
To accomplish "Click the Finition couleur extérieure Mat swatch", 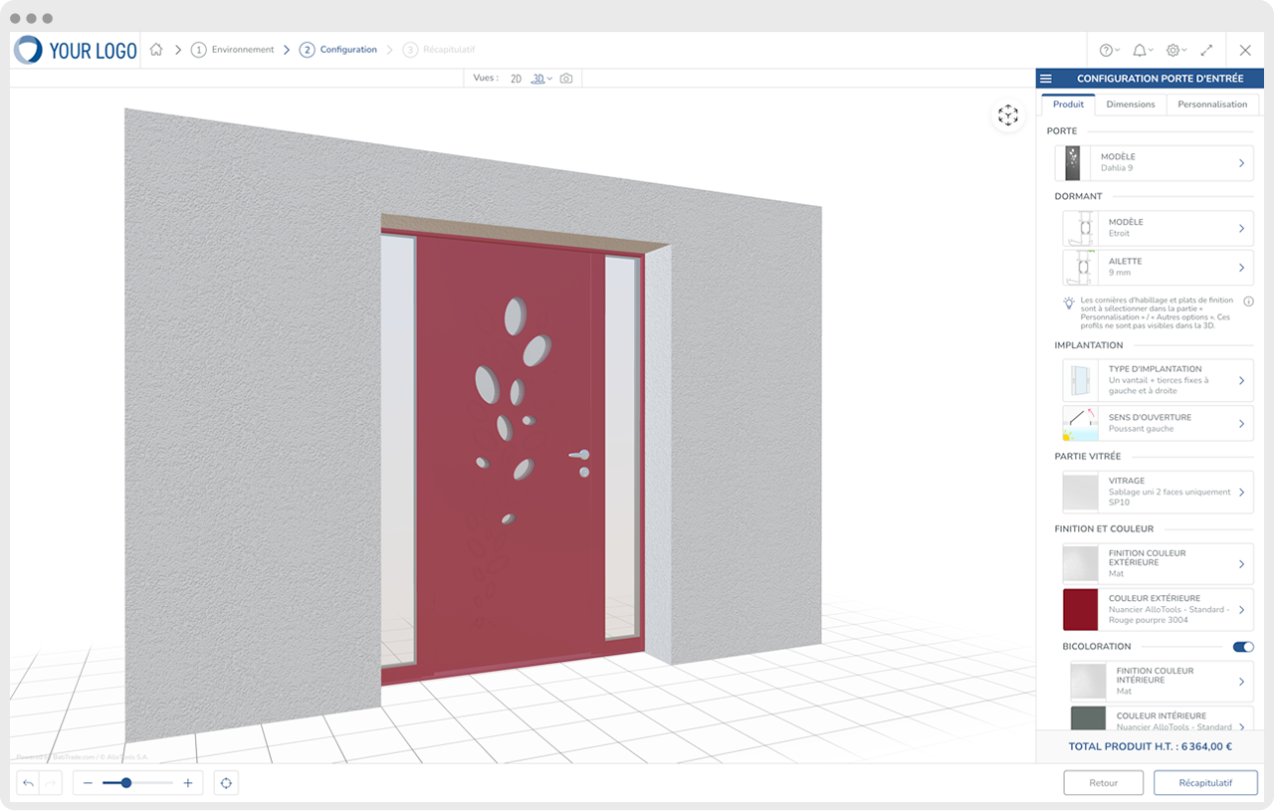I will 1080,563.
